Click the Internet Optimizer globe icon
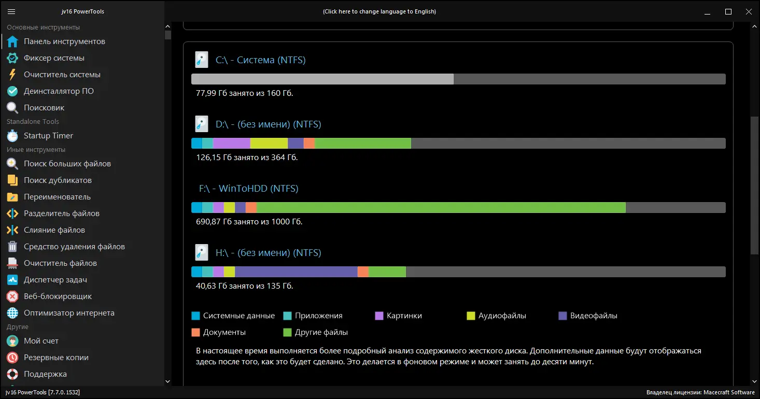This screenshot has width=760, height=399. coord(12,313)
